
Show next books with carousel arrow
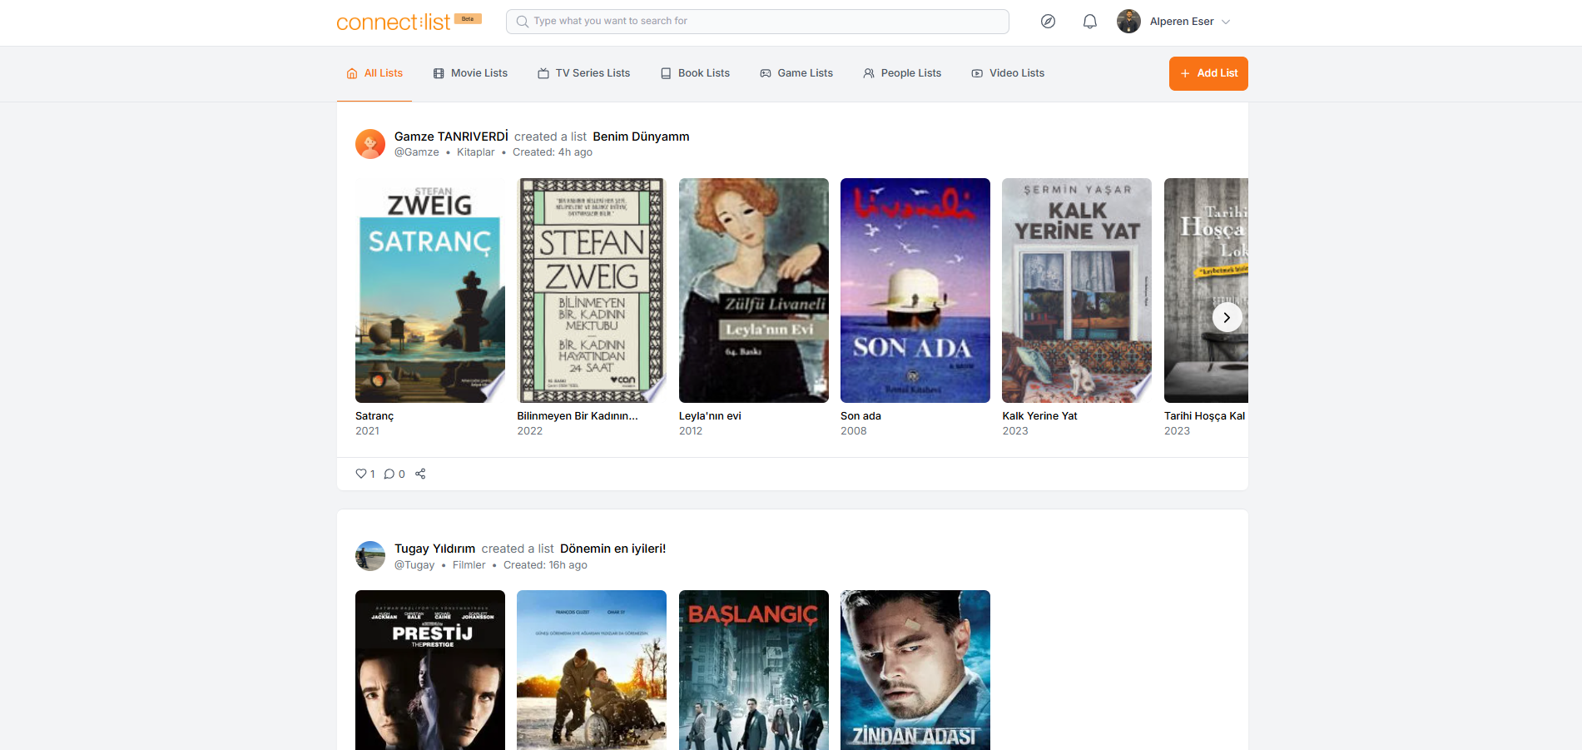coord(1227,317)
